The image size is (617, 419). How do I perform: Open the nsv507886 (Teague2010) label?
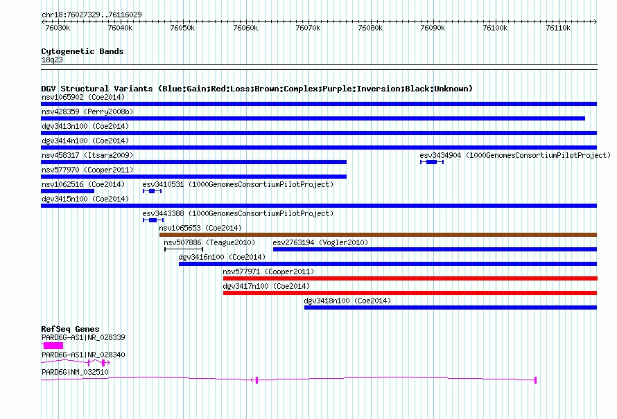pyautogui.click(x=209, y=242)
